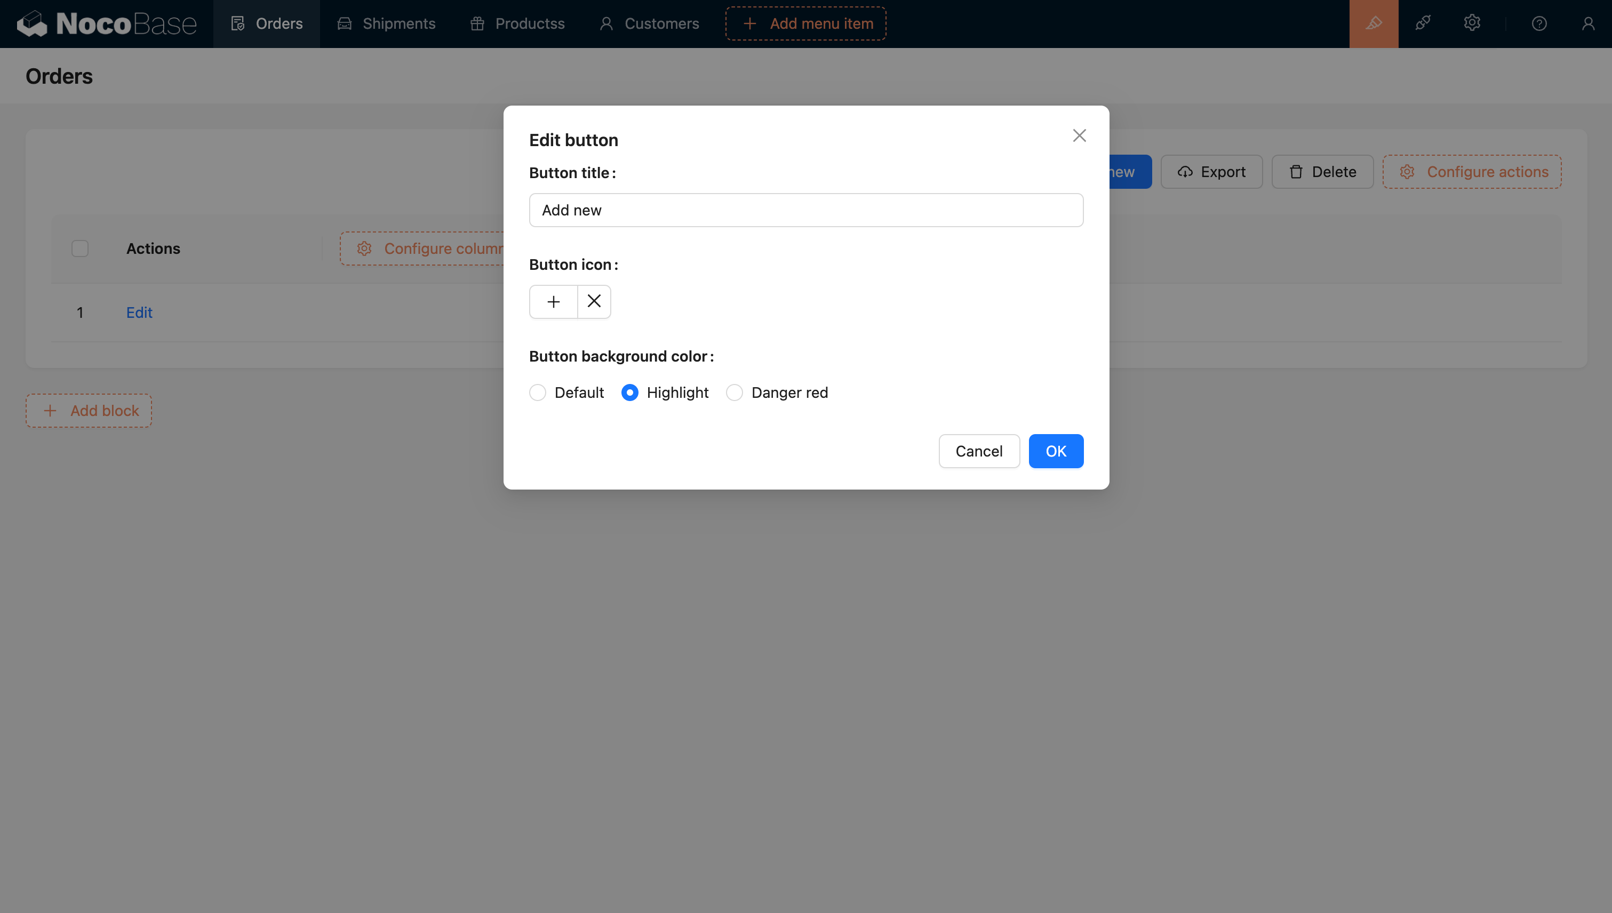Select the Default background color
The width and height of the screenshot is (1612, 913).
pos(538,393)
